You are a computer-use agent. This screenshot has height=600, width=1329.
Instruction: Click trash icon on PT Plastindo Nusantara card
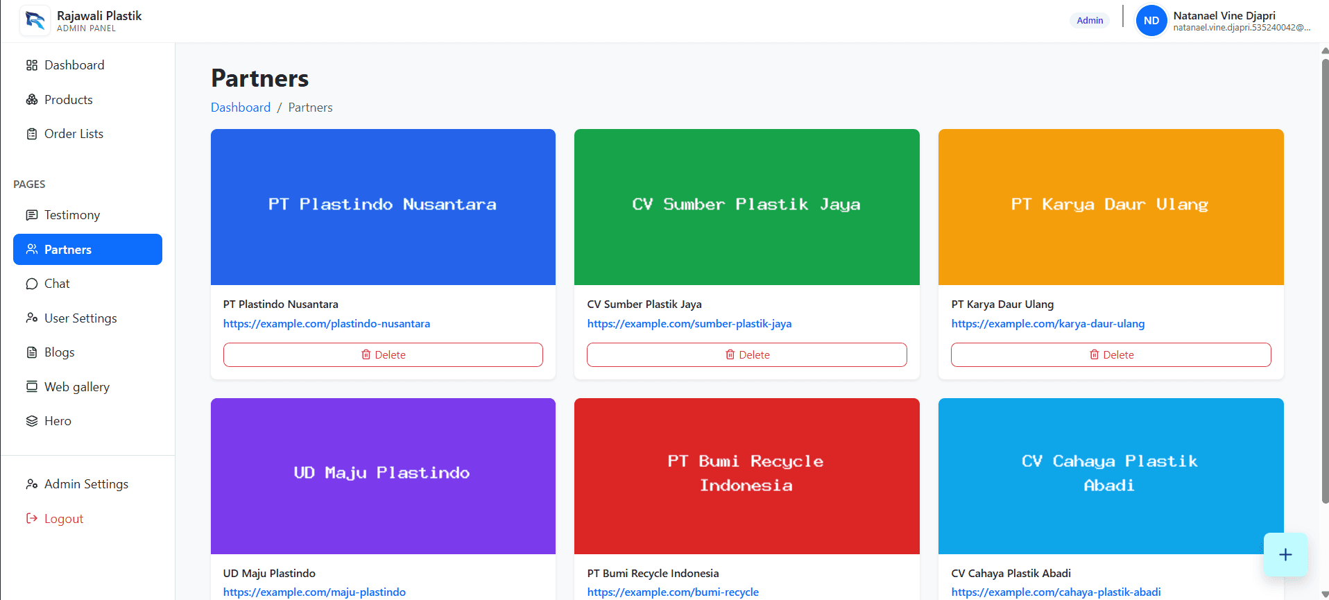(366, 354)
